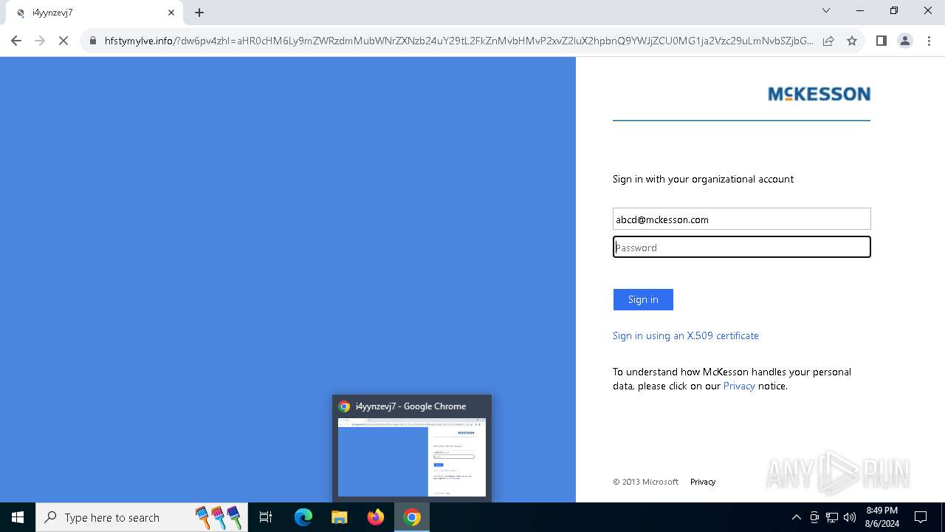Open the notifications action center
This screenshot has width=945, height=532.
tap(921, 517)
